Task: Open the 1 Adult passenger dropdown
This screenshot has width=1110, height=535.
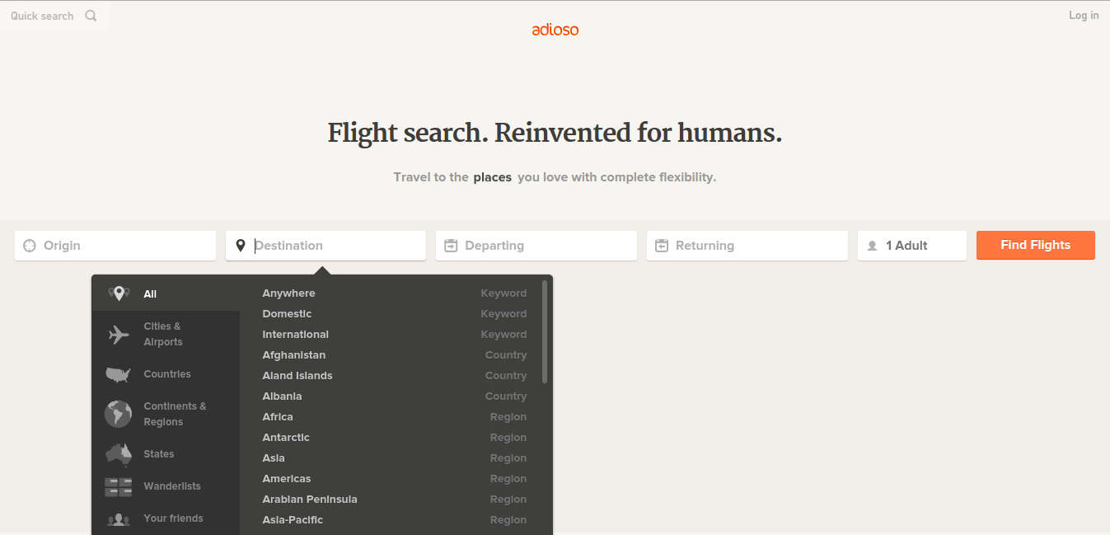Action: click(x=911, y=246)
